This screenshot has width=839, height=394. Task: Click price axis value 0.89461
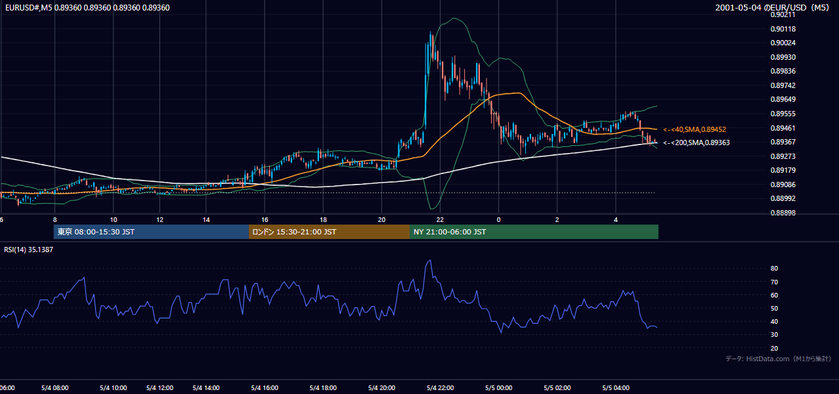783,128
